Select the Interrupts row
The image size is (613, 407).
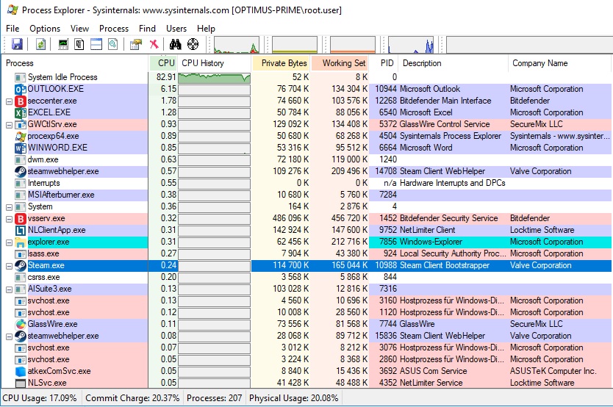[306, 183]
